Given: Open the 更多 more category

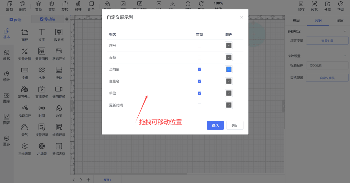Looking at the screenshot, I should tap(6, 141).
